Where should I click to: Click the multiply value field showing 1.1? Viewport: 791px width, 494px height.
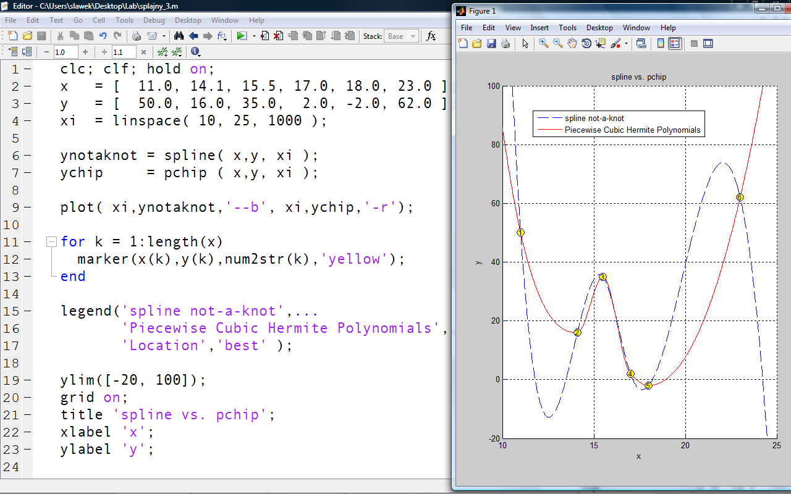tap(124, 52)
